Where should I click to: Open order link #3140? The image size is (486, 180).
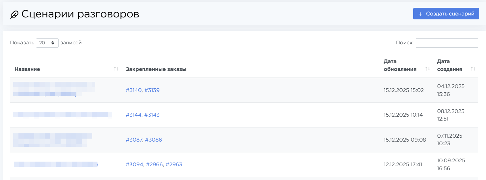[x=133, y=90]
